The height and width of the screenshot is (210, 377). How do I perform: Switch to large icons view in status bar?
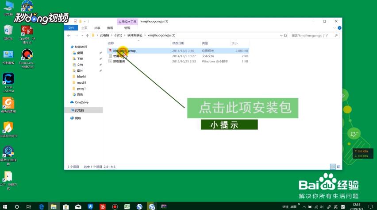point(339,167)
